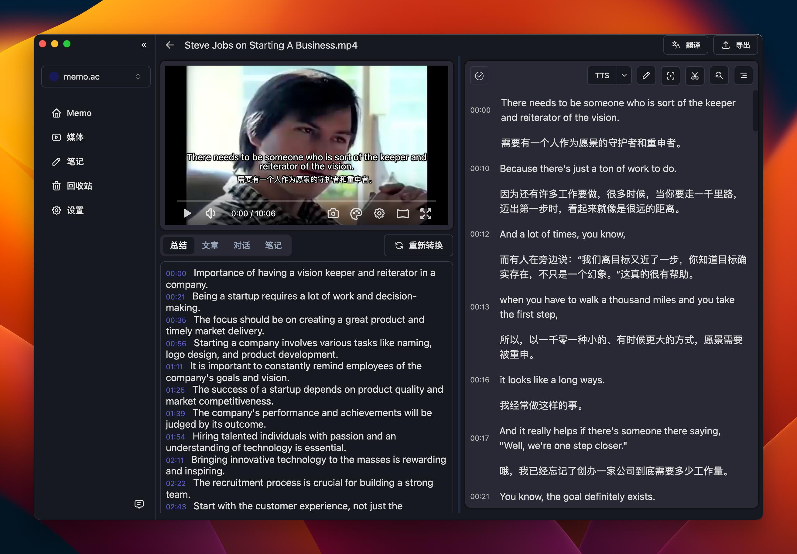Open the feedback chat icon in sidebar
Screen dimensions: 797x554
pos(139,504)
